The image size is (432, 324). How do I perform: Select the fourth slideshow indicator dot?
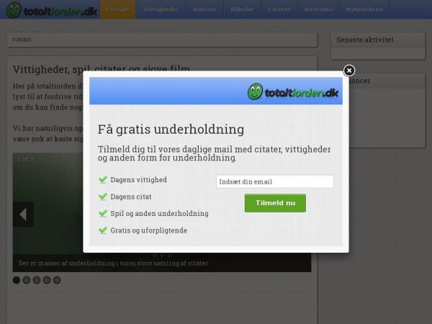pos(47,280)
